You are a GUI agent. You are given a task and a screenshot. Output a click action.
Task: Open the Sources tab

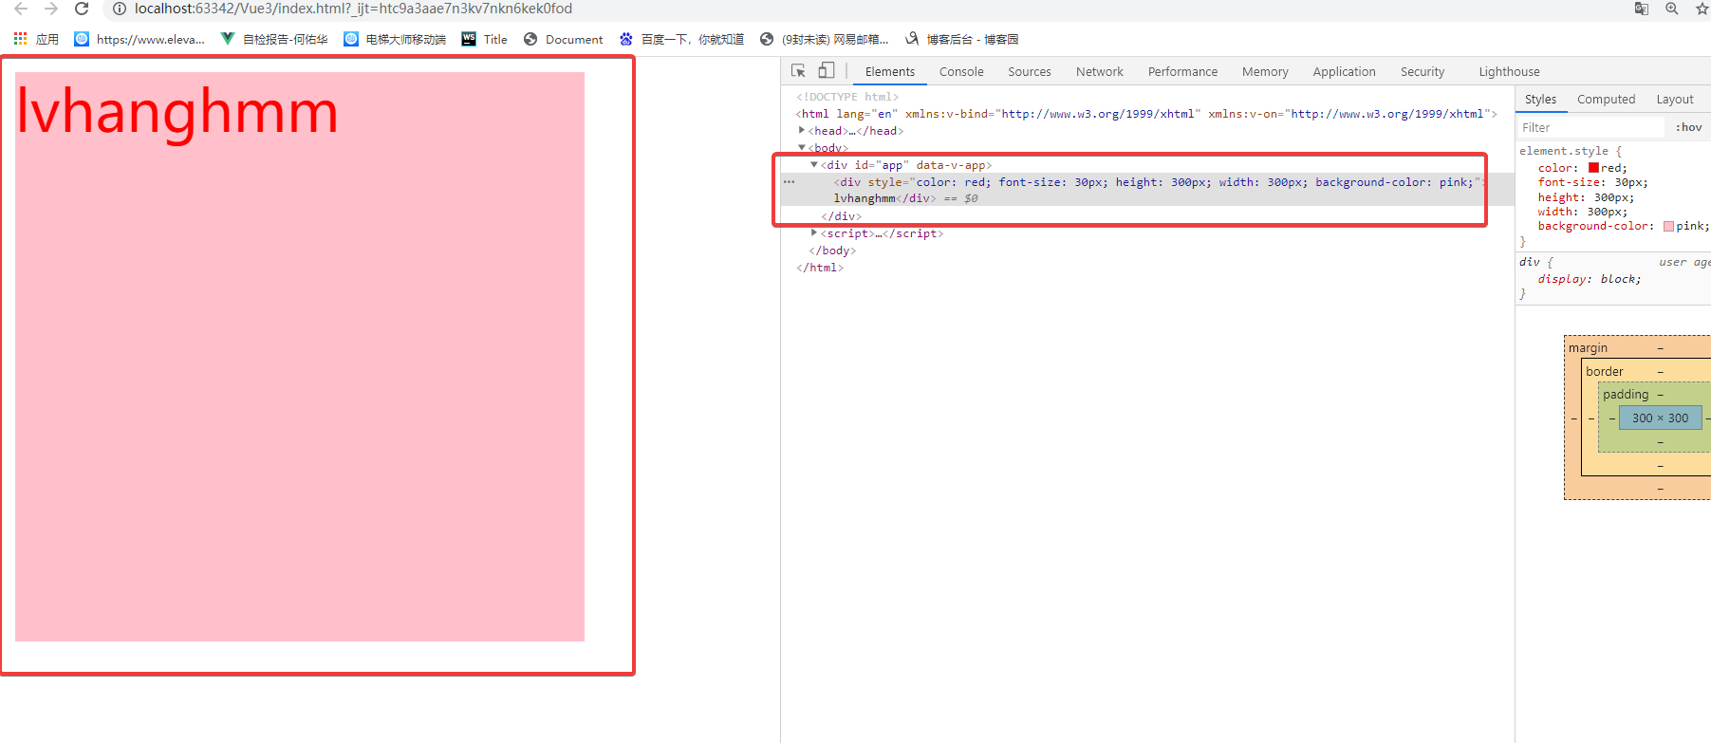pyautogui.click(x=1030, y=72)
